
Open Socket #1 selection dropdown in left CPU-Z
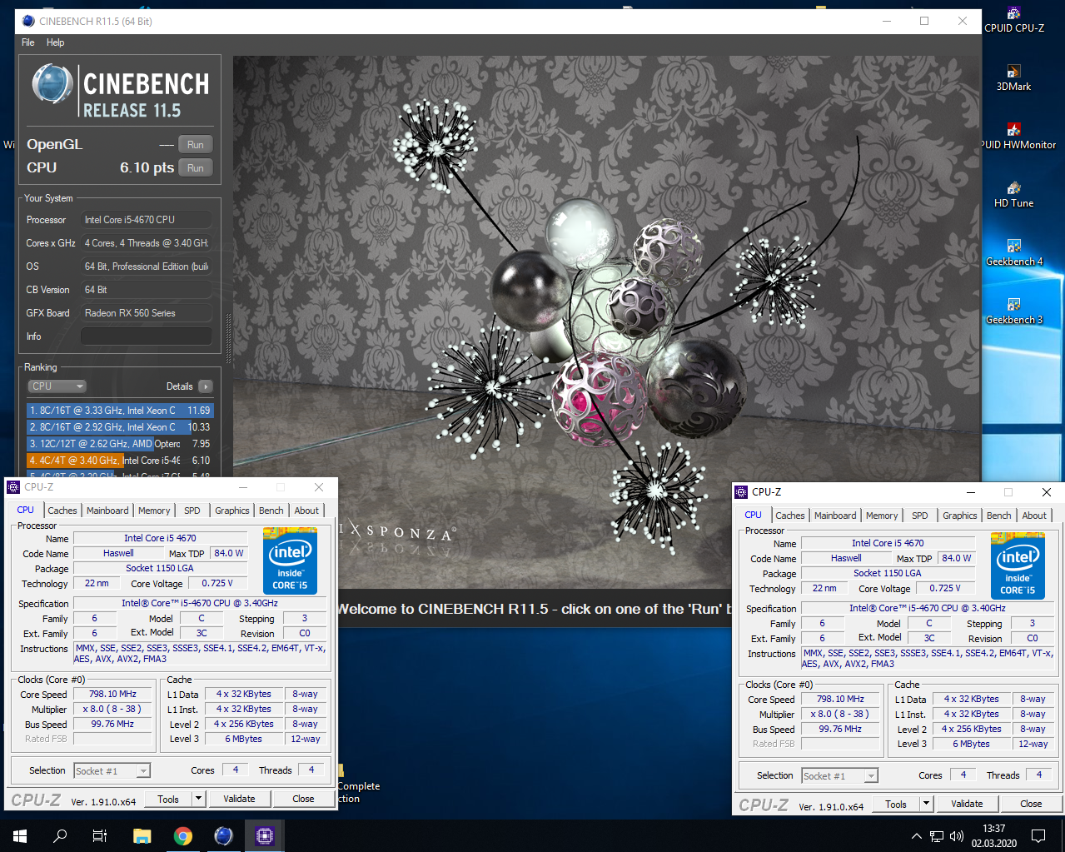[x=112, y=771]
